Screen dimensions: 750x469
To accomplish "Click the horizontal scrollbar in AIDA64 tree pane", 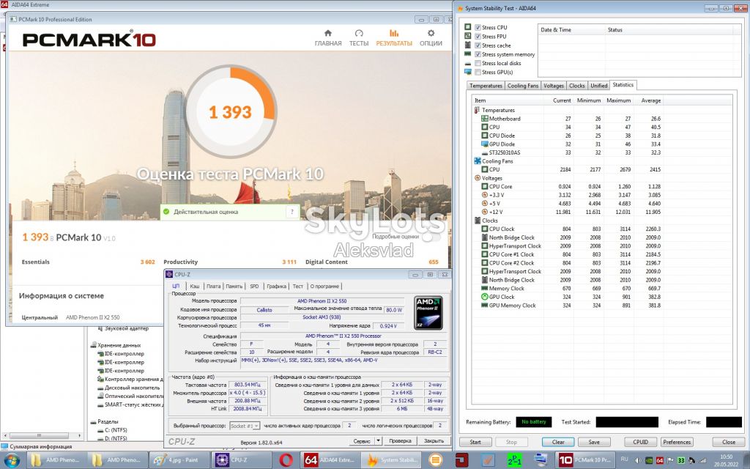I will point(40,435).
